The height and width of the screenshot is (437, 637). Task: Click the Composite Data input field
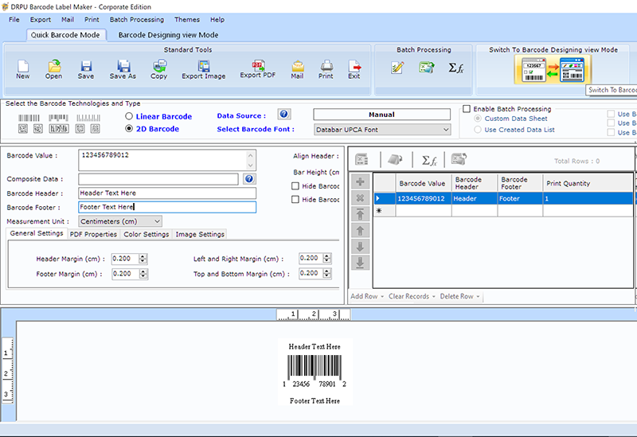tap(158, 179)
